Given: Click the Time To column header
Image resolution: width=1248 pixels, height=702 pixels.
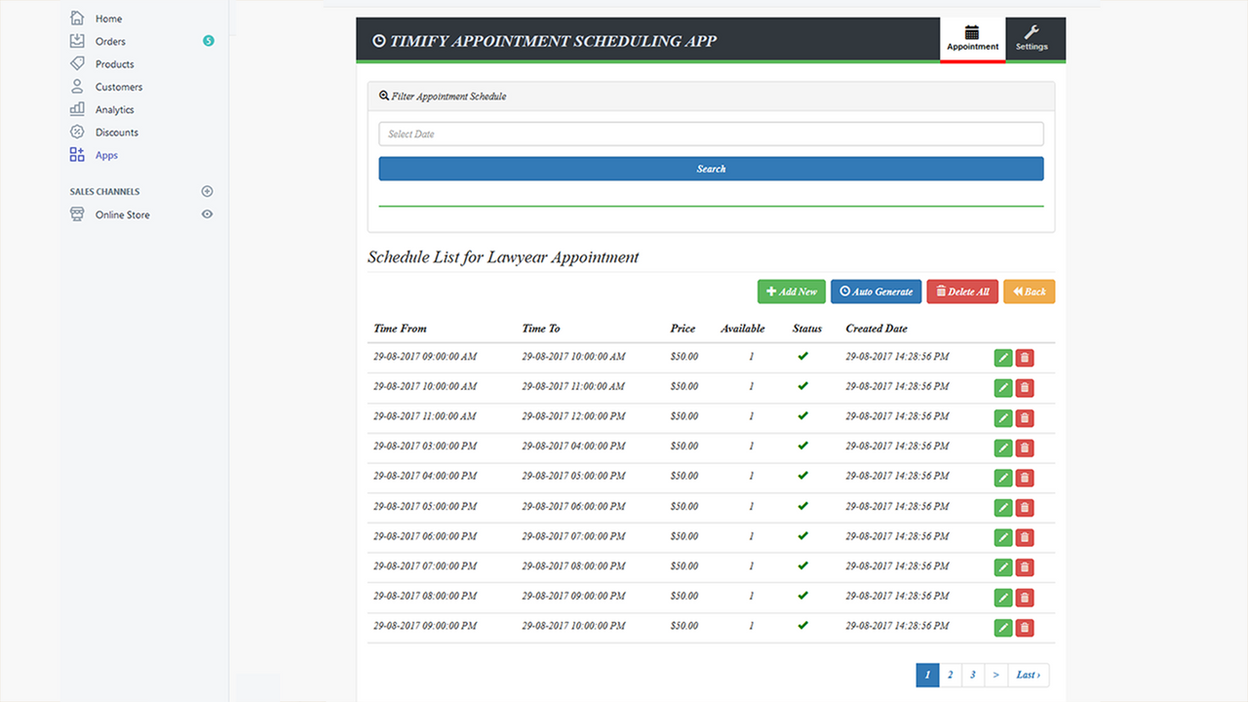Looking at the screenshot, I should pyautogui.click(x=541, y=329).
